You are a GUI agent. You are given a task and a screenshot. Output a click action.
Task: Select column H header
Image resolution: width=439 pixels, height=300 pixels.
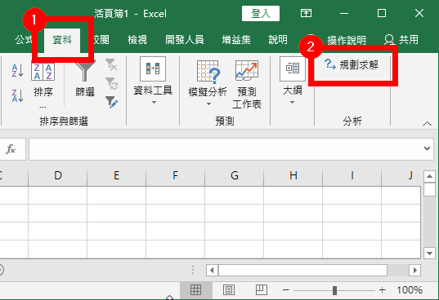pos(293,176)
